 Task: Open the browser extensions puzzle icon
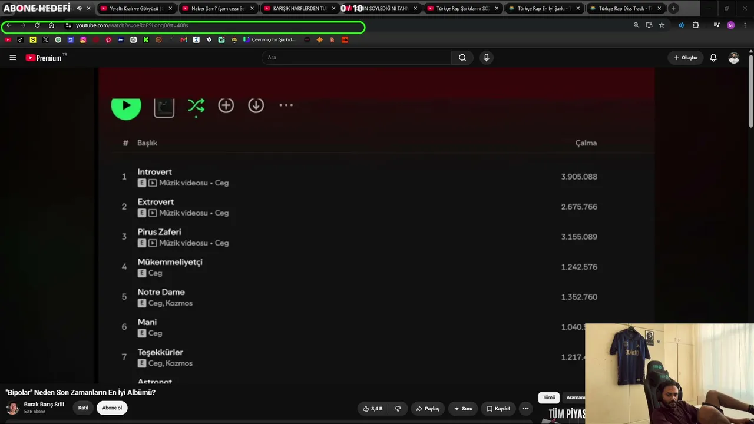tap(696, 25)
